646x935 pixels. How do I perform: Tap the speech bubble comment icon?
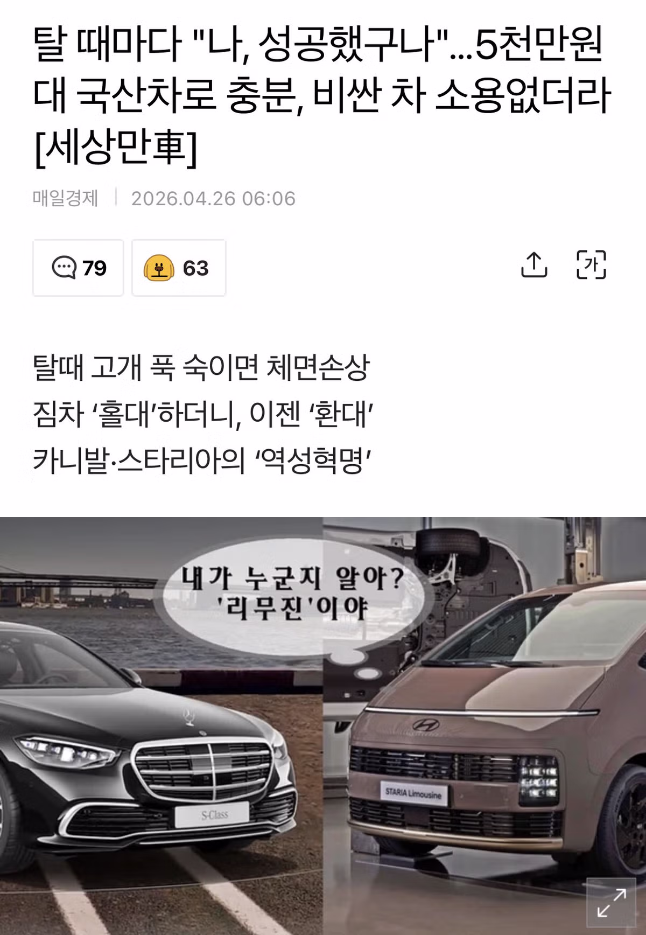coord(64,268)
